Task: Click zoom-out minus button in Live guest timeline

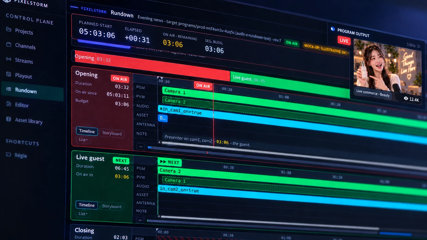Action: click(x=140, y=220)
